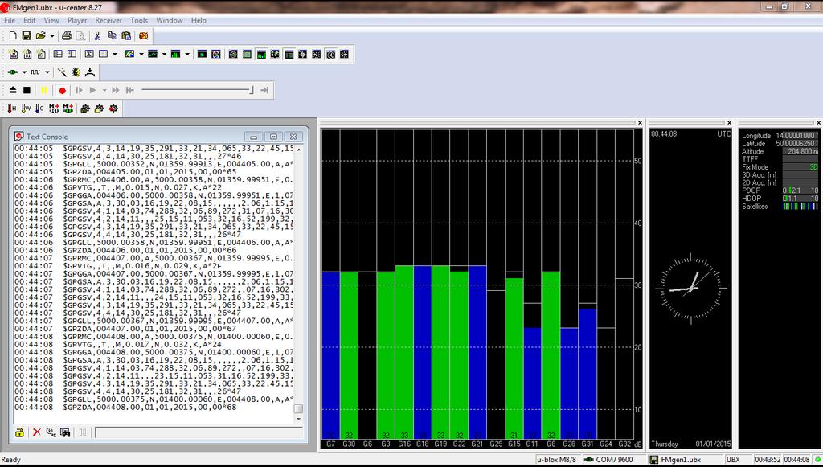Expand the green connection port dropdown arrow
Screen dimensions: 823x467
point(24,72)
